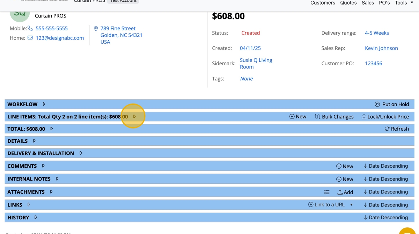This screenshot has height=234, width=419.
Task: Expand the COMMENTS section
Action: [43, 166]
